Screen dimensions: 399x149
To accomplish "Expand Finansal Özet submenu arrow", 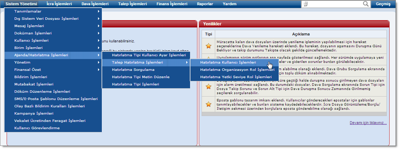I will (x=98, y=70).
